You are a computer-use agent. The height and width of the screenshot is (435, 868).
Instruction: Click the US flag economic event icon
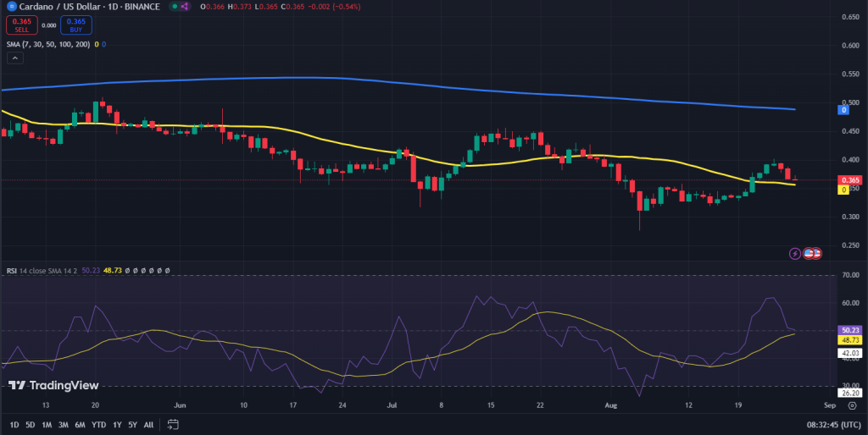[x=809, y=254]
